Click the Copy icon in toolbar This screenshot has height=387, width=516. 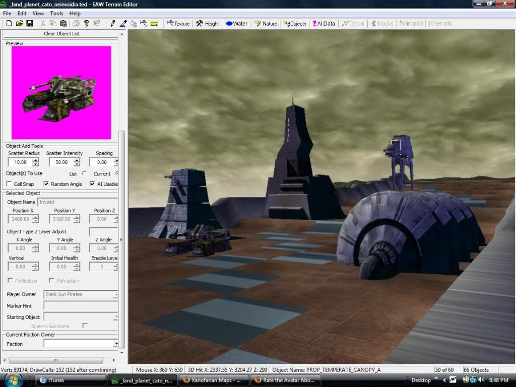(x=52, y=23)
